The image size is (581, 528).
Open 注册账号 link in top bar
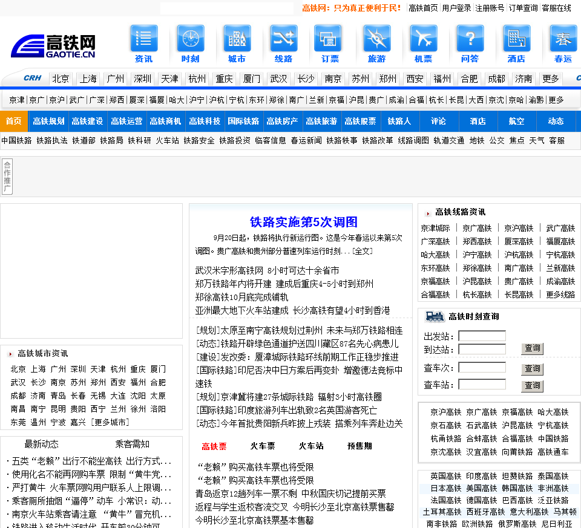click(490, 8)
